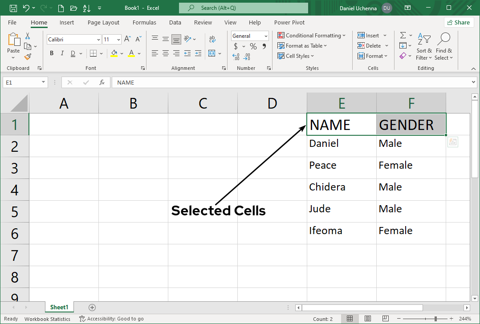This screenshot has height=324, width=480.
Task: Open the Fill Color dropdown arrow
Action: (121, 53)
